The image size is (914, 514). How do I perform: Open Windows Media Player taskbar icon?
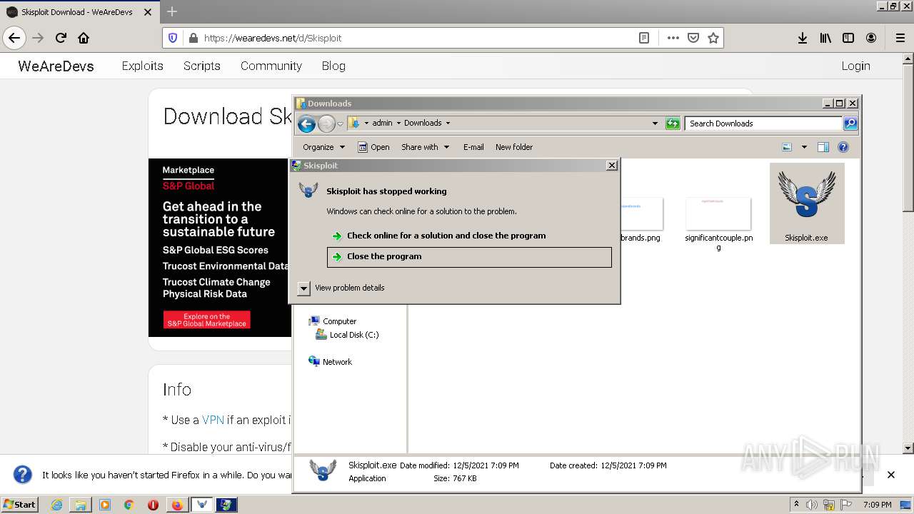(105, 505)
